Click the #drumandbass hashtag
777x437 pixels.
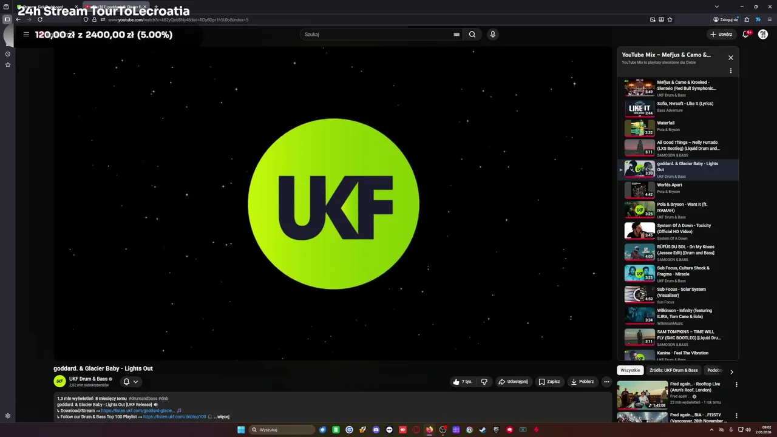tap(143, 399)
